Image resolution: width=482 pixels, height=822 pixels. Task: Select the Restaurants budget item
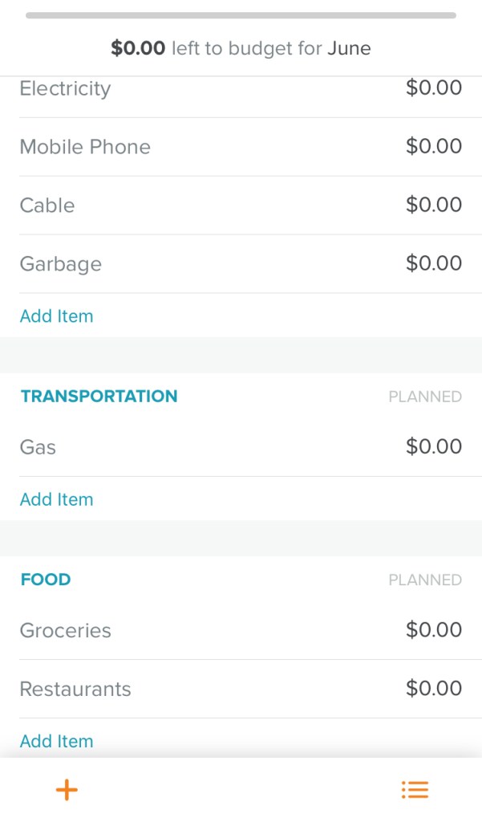click(x=75, y=689)
